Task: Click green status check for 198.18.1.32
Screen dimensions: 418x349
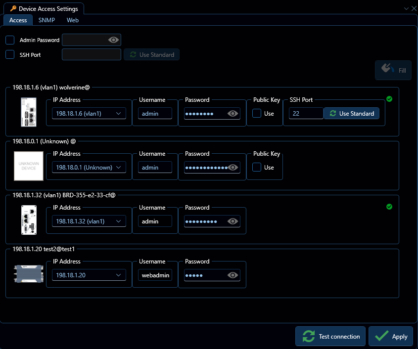Action: pyautogui.click(x=389, y=207)
